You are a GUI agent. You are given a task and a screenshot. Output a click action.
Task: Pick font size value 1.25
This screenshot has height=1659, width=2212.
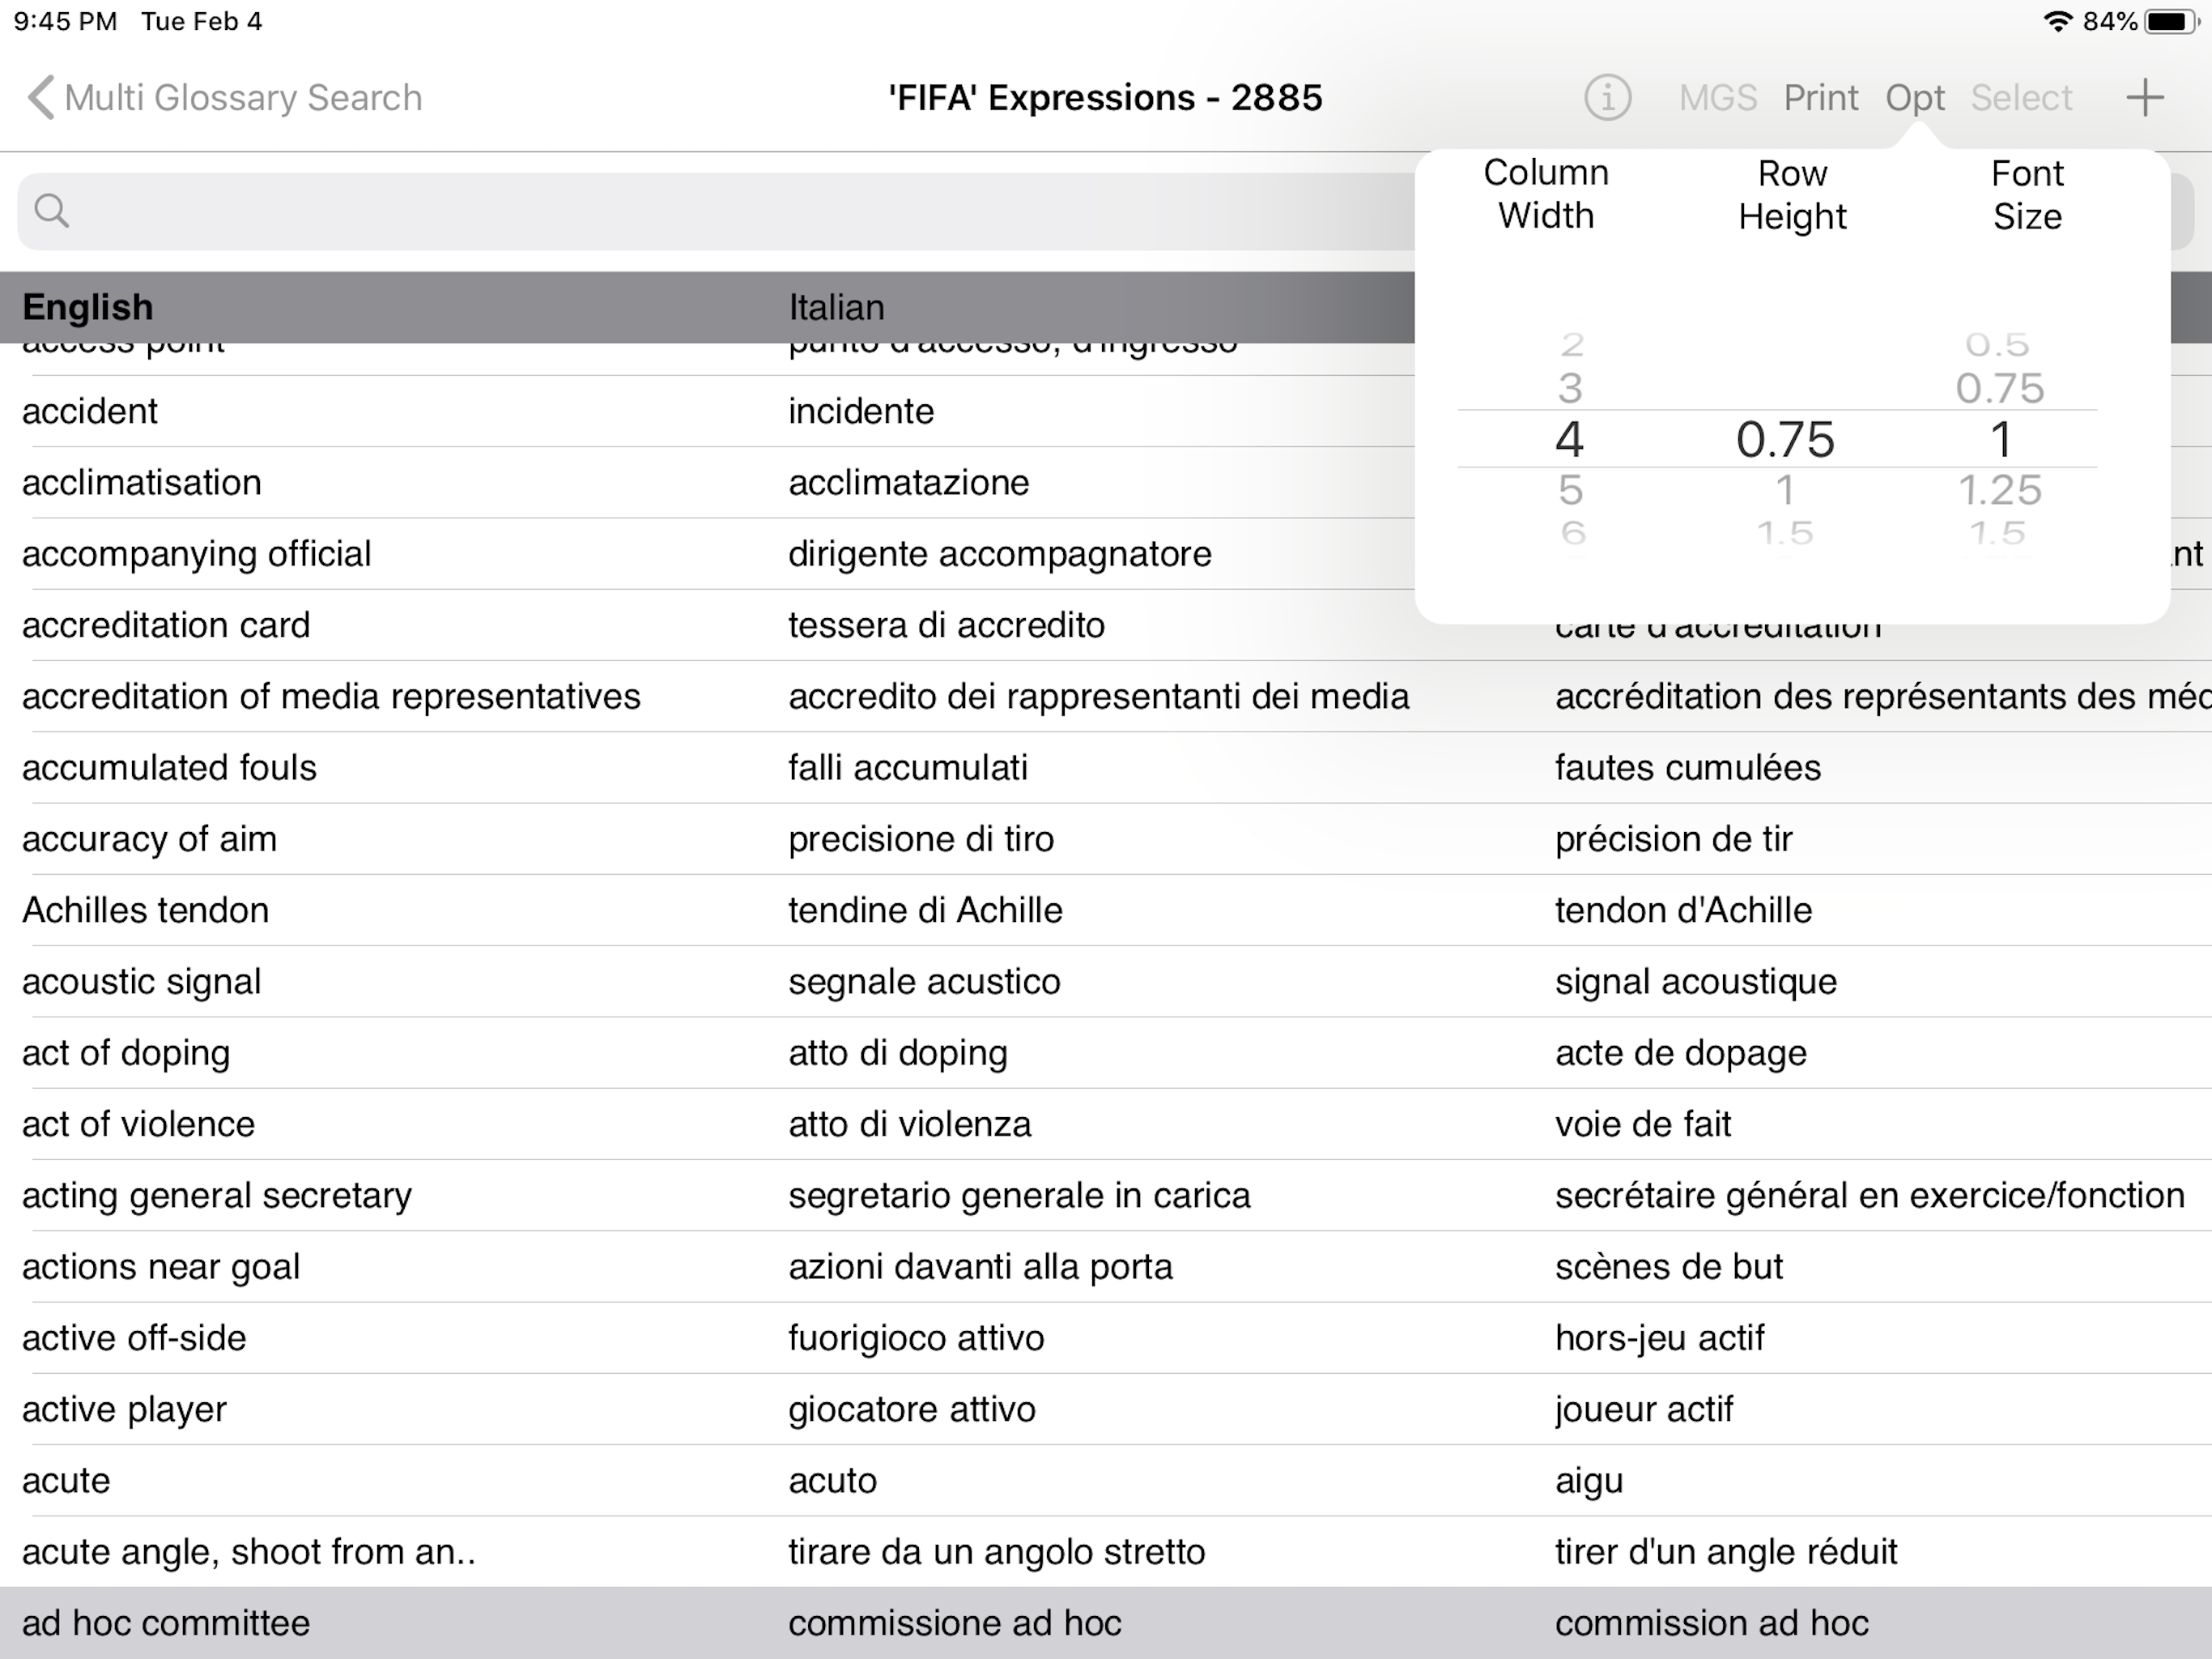2000,490
